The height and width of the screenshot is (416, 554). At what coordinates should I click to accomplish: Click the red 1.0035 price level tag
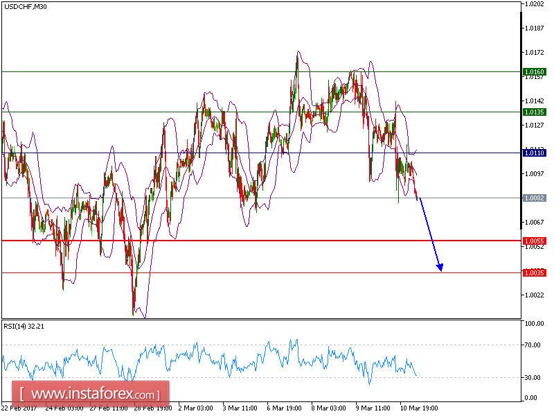point(534,272)
